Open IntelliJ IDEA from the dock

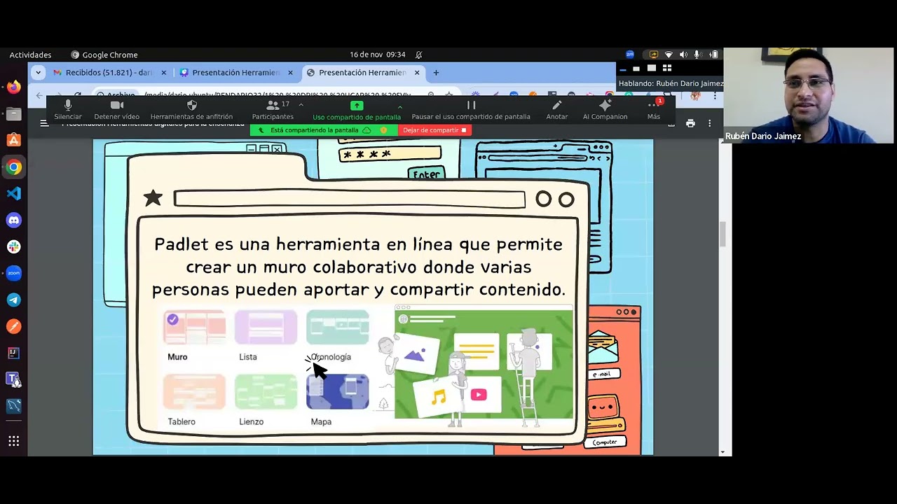(13, 353)
